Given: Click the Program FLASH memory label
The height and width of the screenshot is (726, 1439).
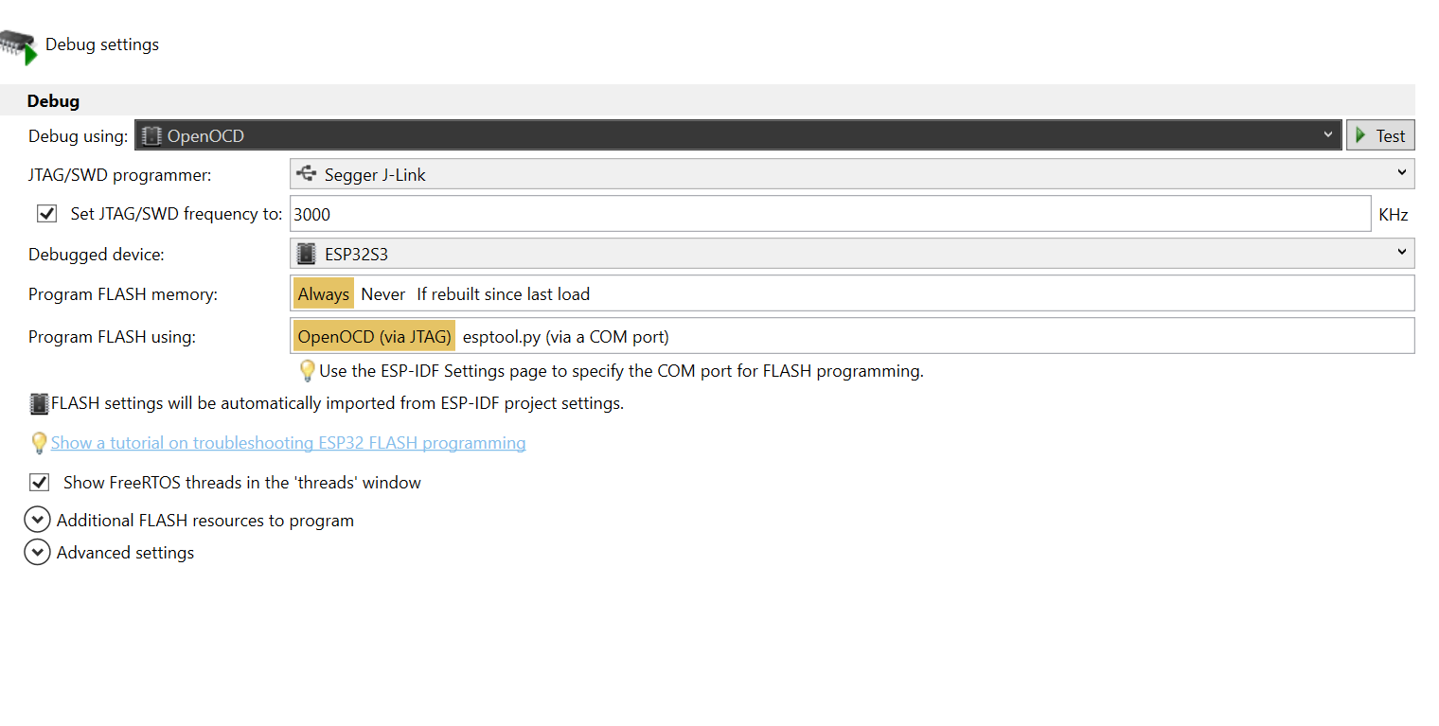Looking at the screenshot, I should click(x=123, y=294).
